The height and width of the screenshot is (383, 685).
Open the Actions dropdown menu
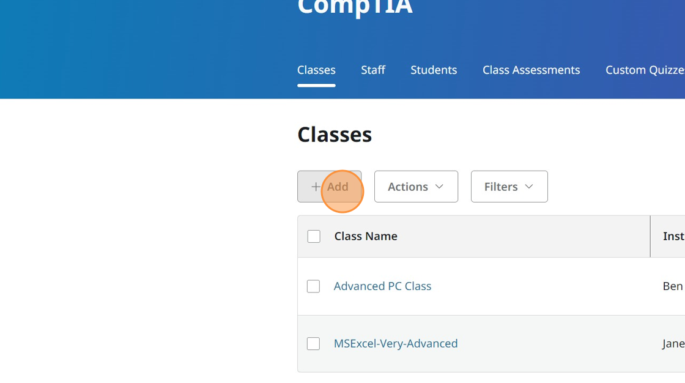coord(416,187)
